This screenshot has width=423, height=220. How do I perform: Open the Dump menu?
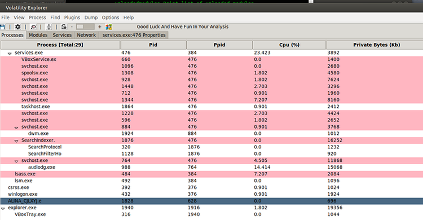pos(91,17)
